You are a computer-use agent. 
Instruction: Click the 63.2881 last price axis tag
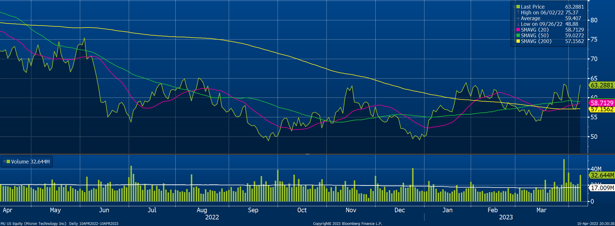tap(602, 85)
